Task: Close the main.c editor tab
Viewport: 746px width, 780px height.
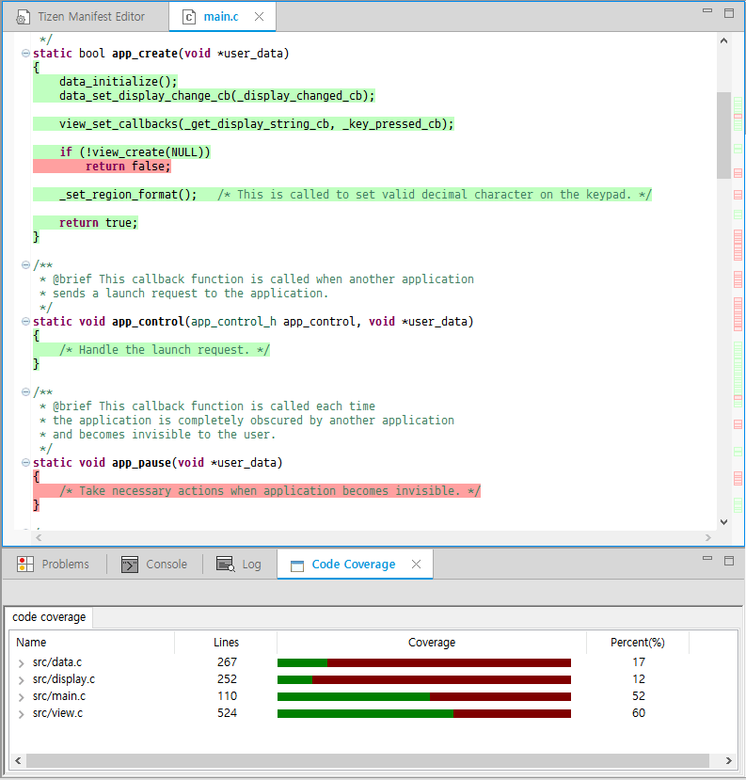Action: 259,17
